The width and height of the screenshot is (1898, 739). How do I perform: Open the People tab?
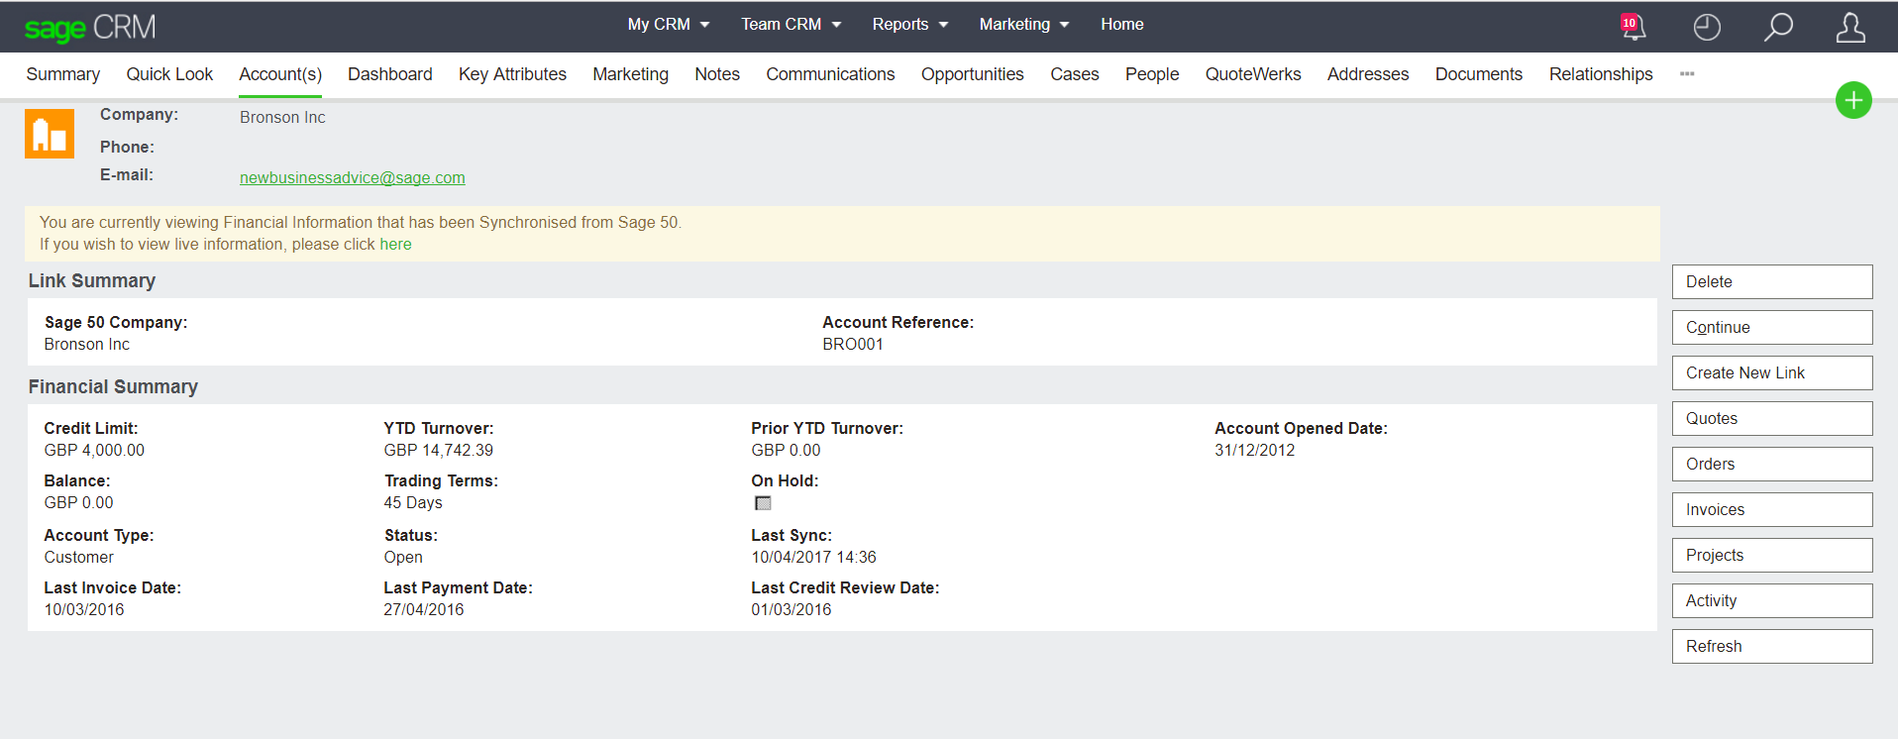(x=1152, y=74)
